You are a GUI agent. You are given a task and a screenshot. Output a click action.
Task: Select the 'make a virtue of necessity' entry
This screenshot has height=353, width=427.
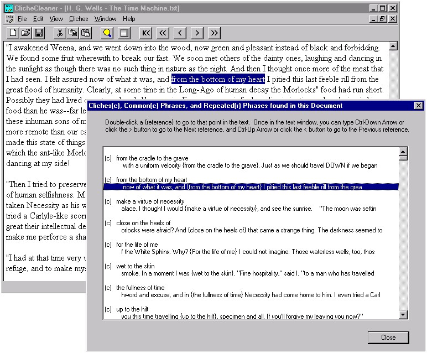(x=150, y=201)
